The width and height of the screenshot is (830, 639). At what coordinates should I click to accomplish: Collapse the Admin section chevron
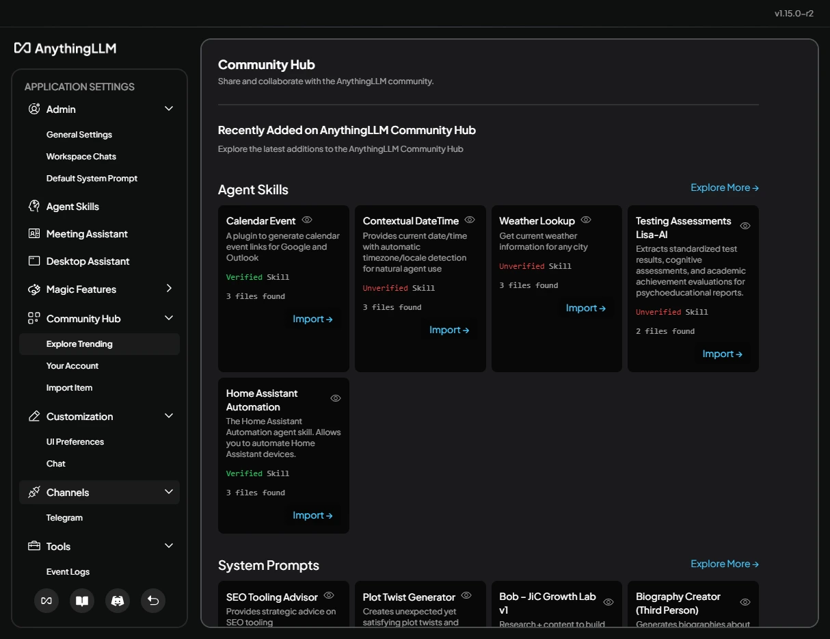point(169,109)
